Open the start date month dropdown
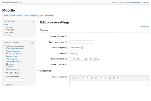The image size is (151, 101). (x=82, y=59)
